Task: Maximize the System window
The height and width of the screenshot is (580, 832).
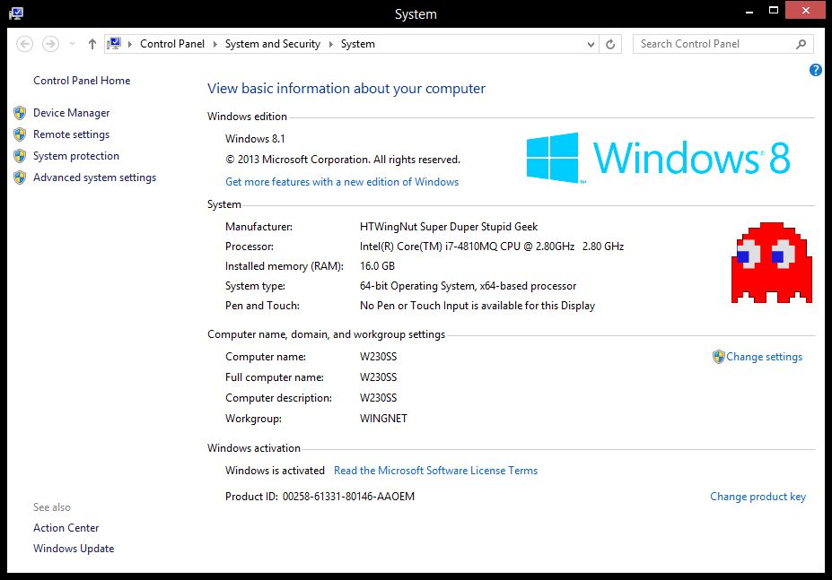Action: point(774,11)
